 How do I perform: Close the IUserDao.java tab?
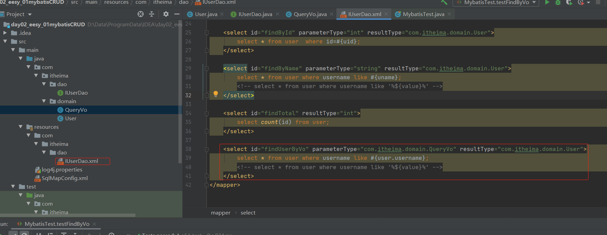click(x=277, y=14)
